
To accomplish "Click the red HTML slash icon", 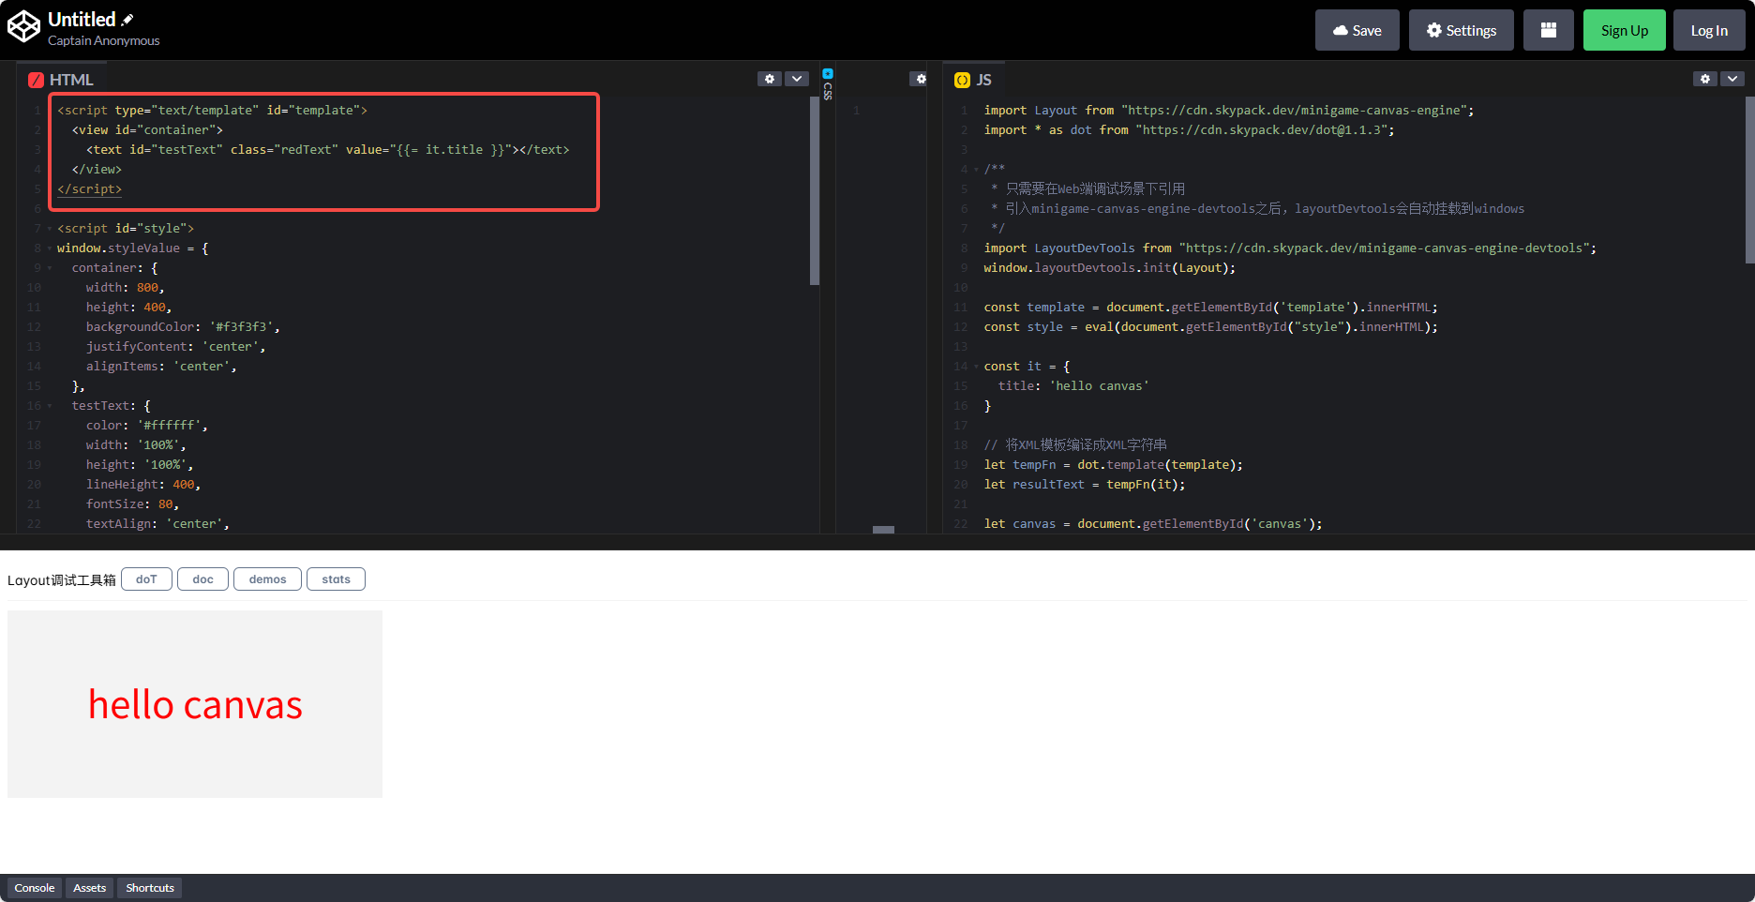I will point(36,80).
